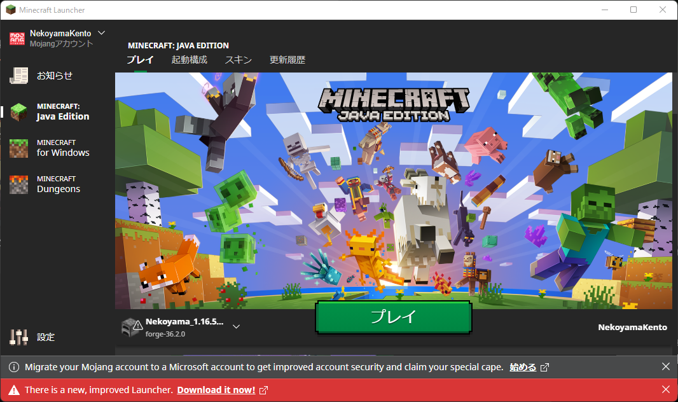The width and height of the screenshot is (678, 402).
Task: Click the Minecraft Java Edition banner artwork
Action: 394,190
